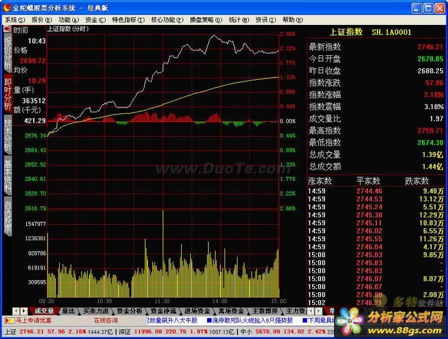Select the 成交量 bottom tab
448x339 pixels.
point(44,311)
